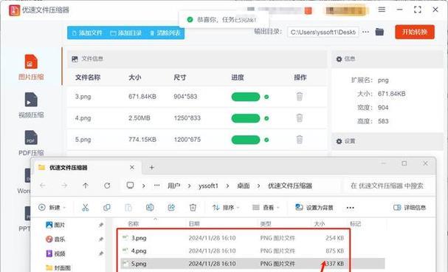Click 桌面 in the breadcrumb path
The image size is (448, 272).
[x=243, y=186]
